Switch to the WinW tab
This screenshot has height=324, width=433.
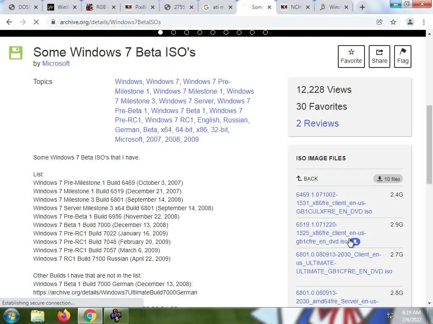[62, 7]
